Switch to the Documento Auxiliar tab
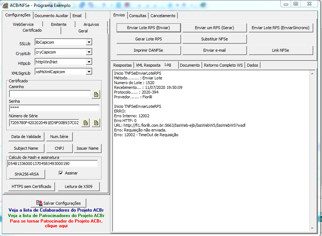This screenshot has width=322, height=236. tap(51, 16)
